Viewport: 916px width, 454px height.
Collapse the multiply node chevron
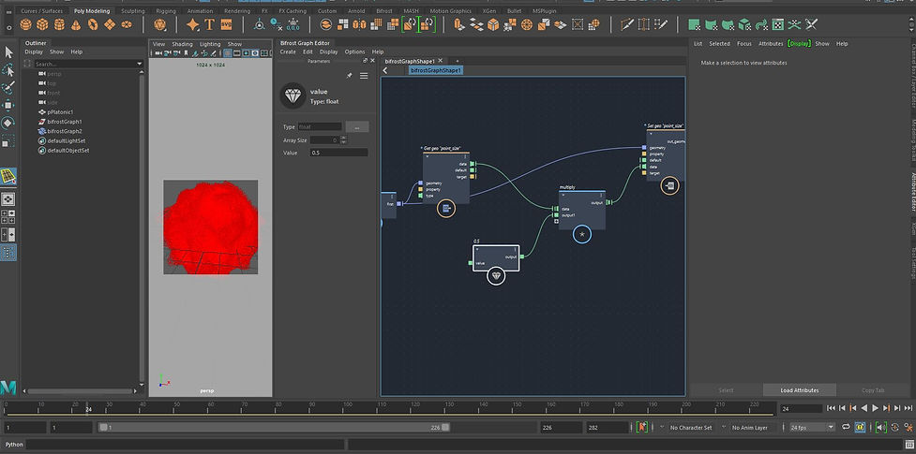[x=563, y=195]
